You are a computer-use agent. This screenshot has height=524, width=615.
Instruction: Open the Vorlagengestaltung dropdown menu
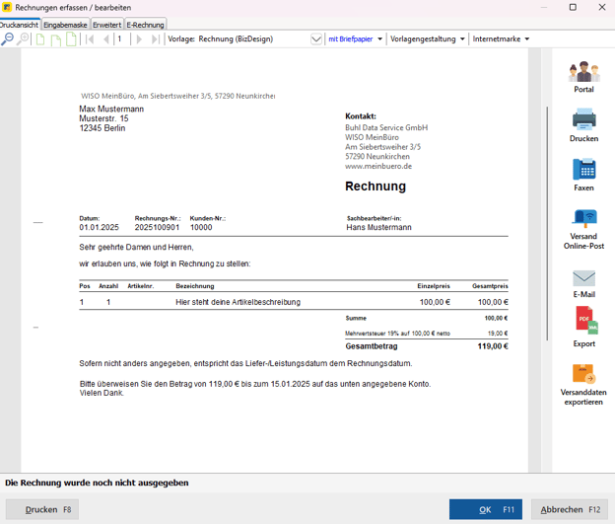pos(427,38)
